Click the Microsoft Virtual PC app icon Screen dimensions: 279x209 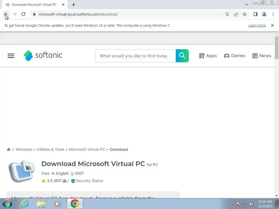tap(22, 171)
